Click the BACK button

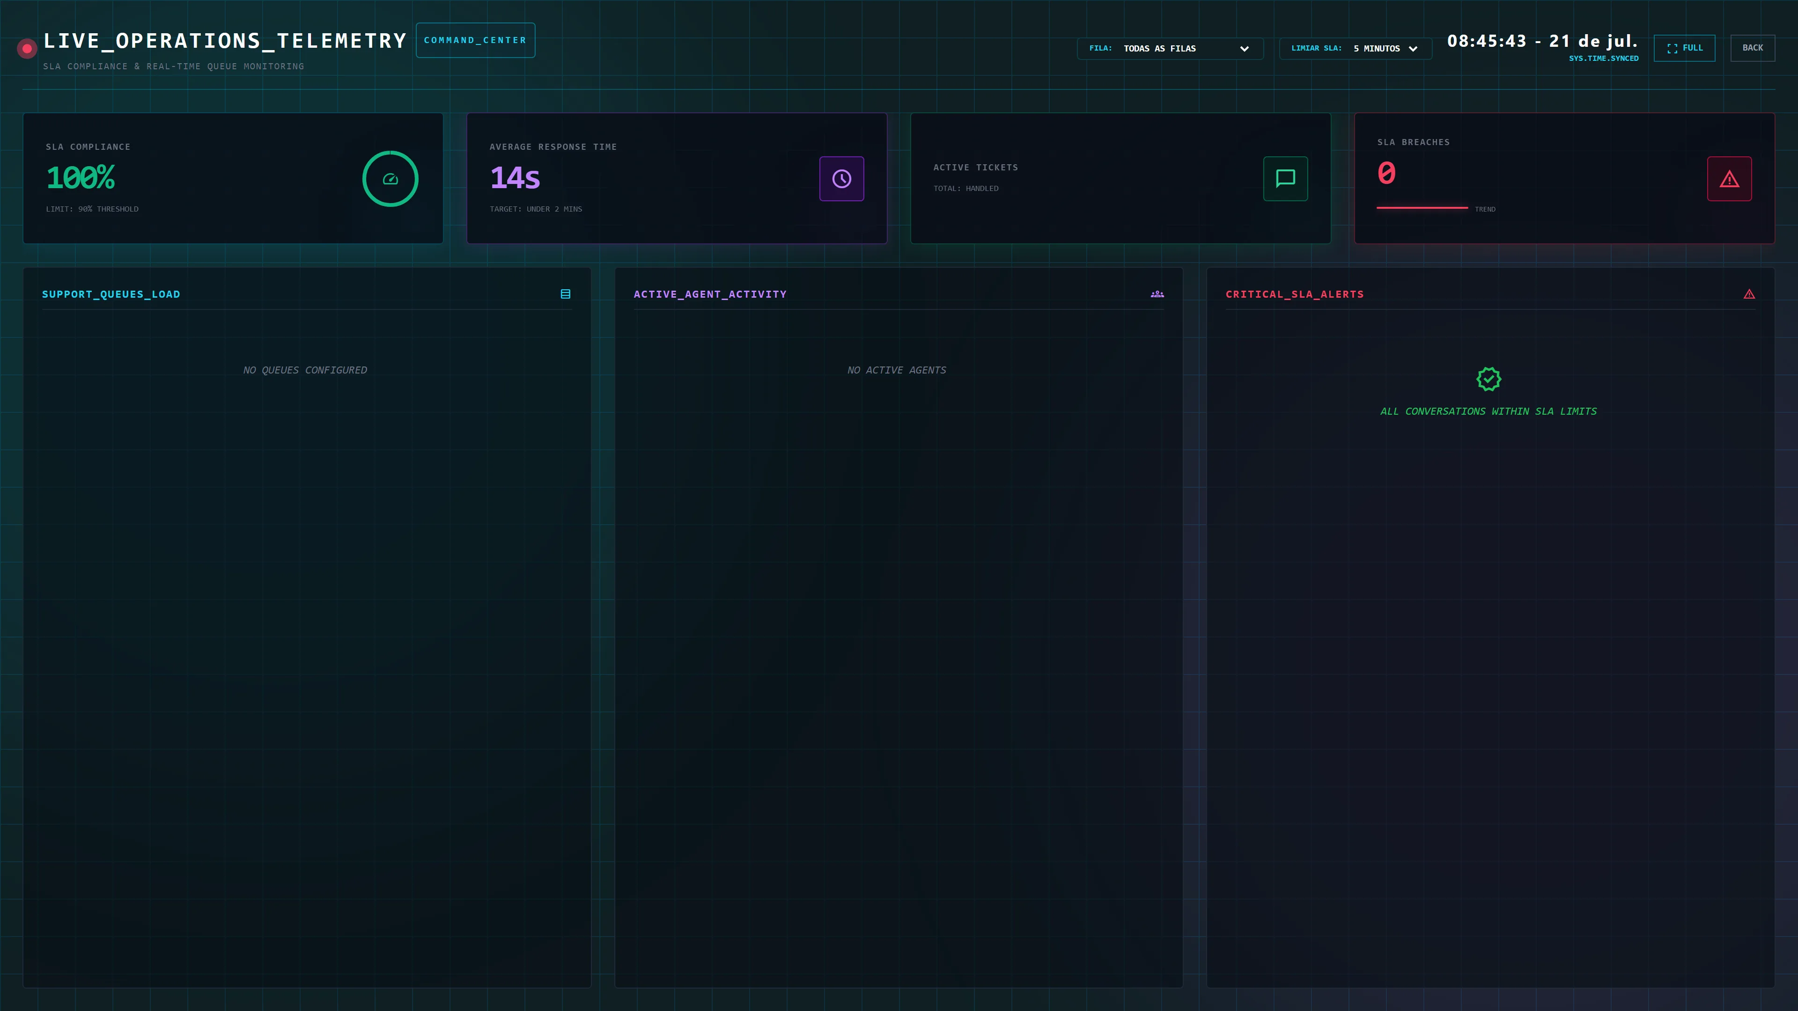coord(1753,48)
